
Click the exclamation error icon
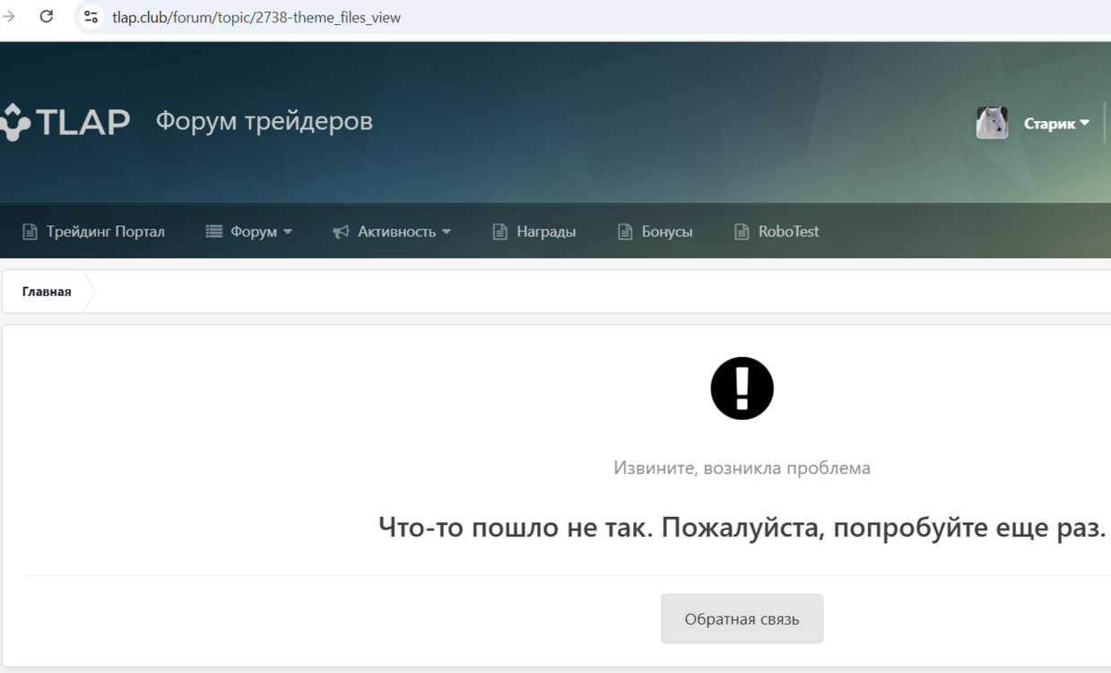[742, 389]
